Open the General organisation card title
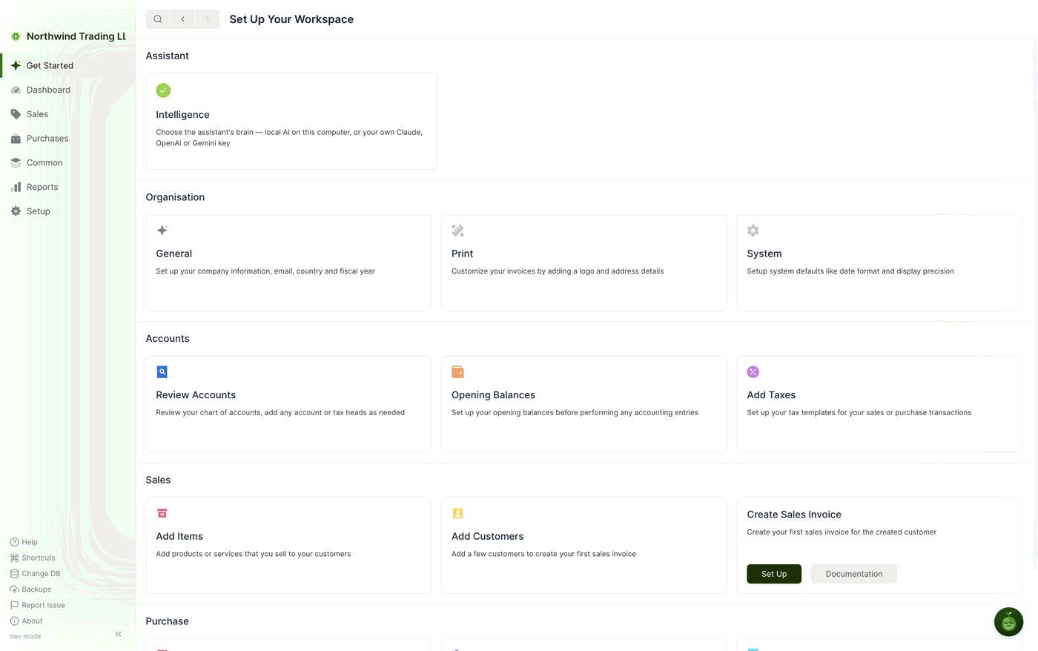Screen dimensions: 1038x651 click(x=174, y=254)
